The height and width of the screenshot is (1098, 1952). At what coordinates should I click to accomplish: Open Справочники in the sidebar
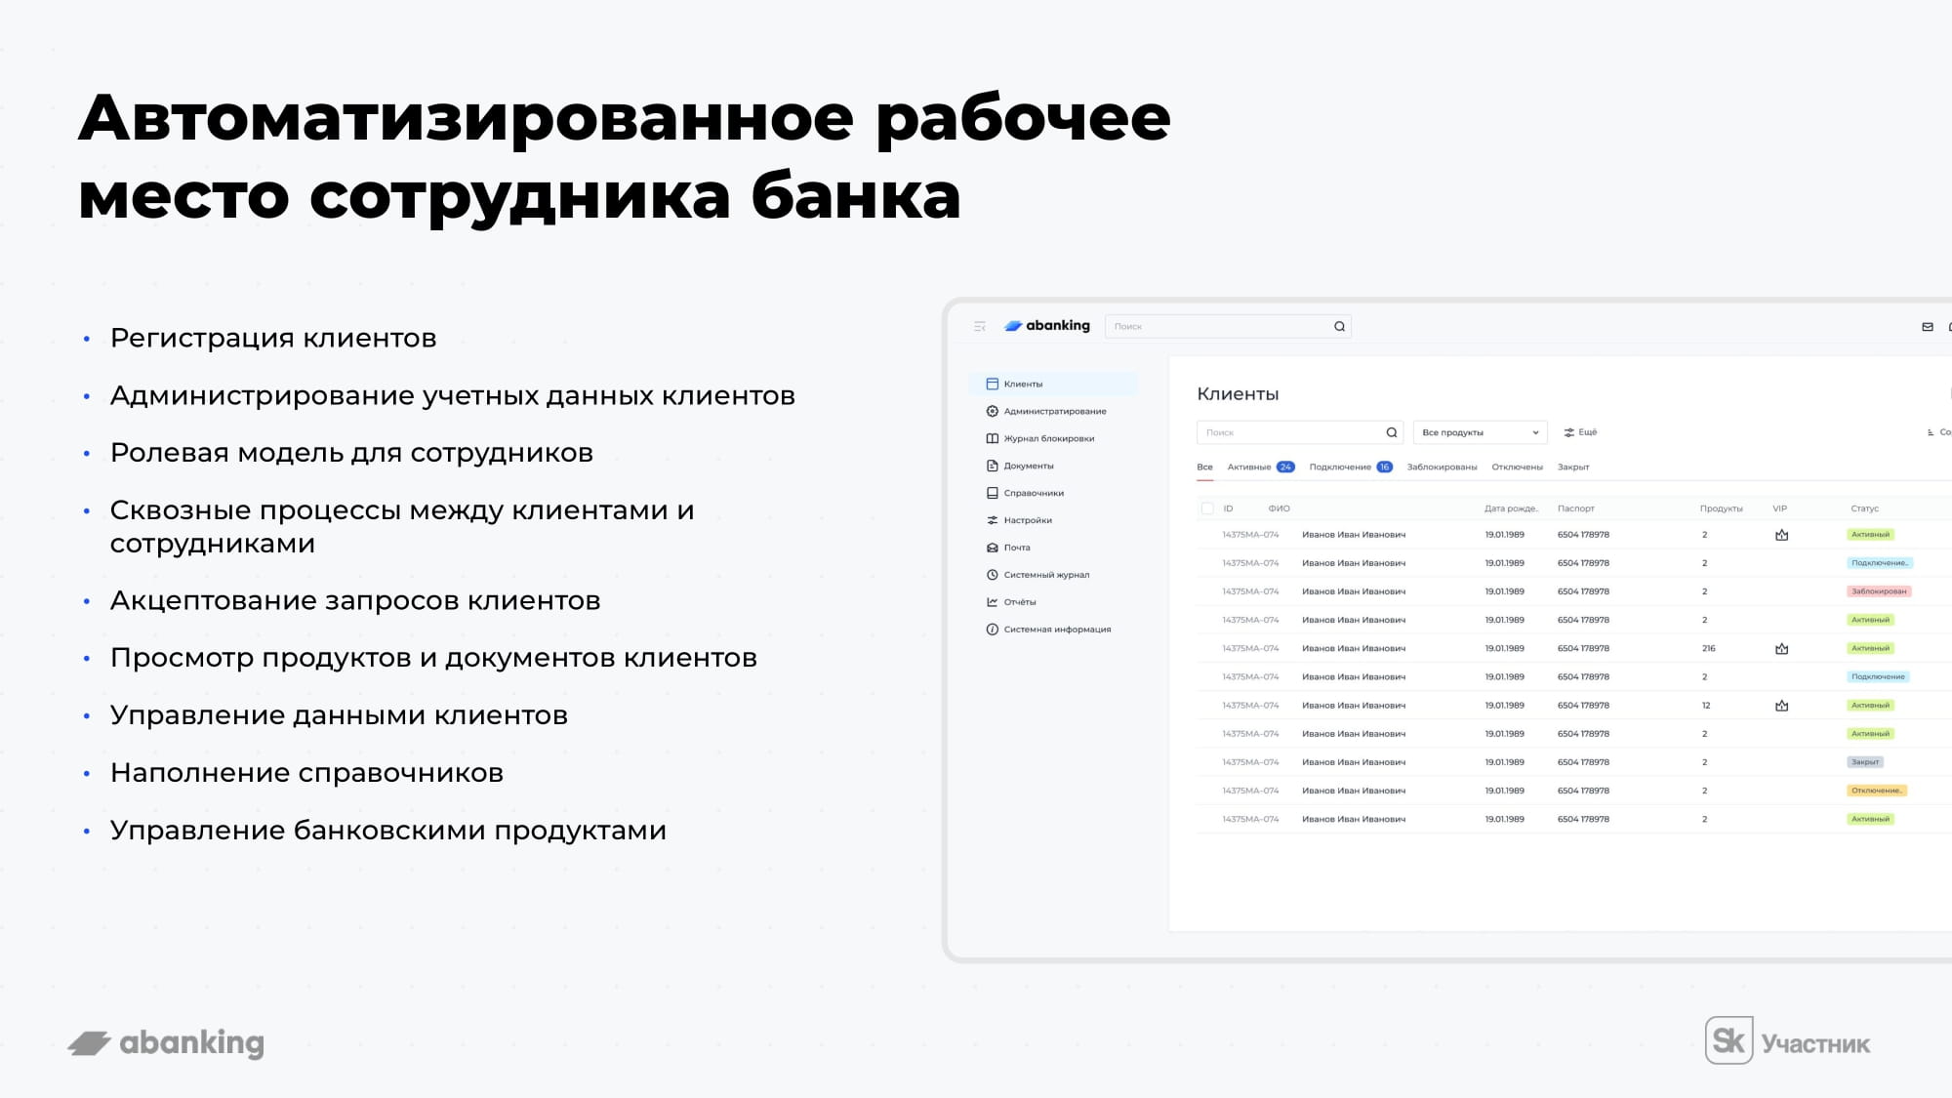click(1033, 493)
